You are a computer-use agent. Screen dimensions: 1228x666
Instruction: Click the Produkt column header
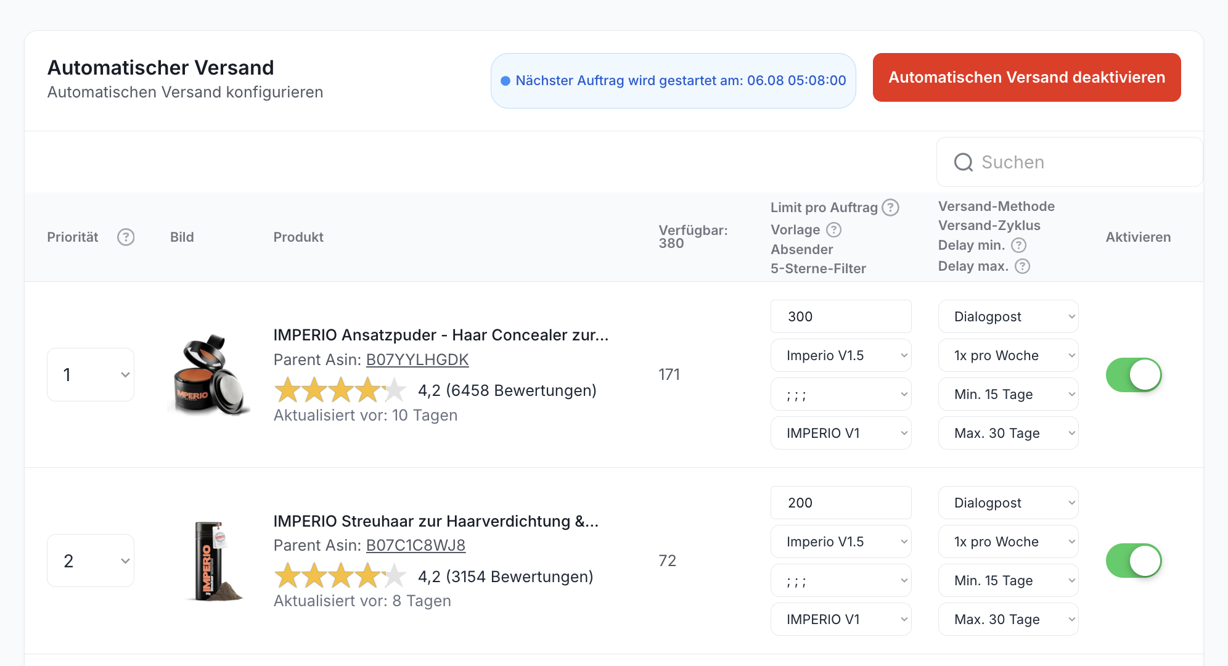pyautogui.click(x=298, y=237)
